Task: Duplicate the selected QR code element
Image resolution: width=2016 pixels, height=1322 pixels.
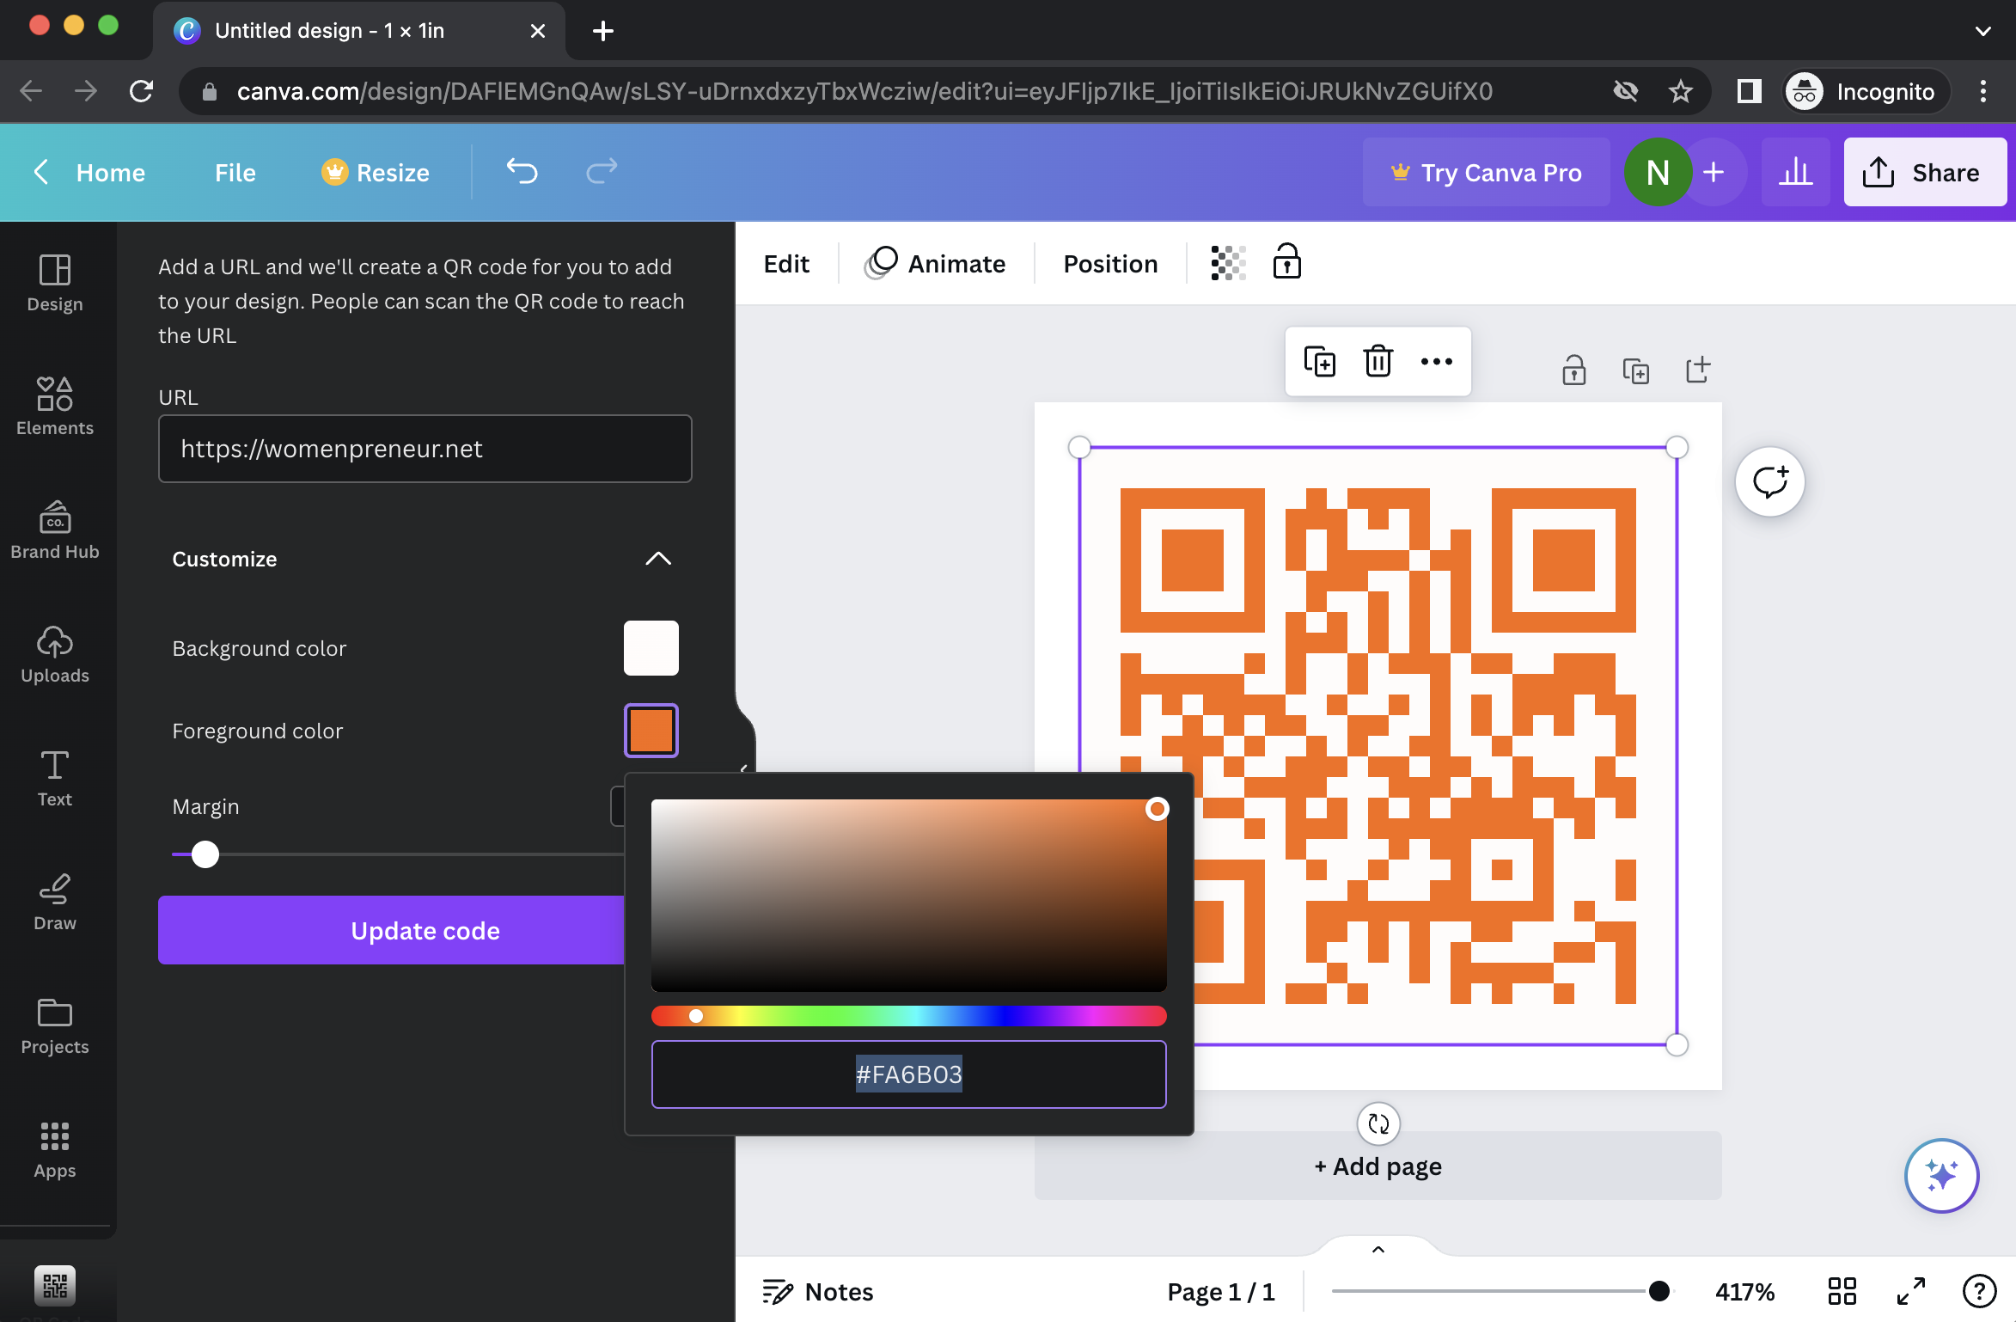Action: [1319, 361]
